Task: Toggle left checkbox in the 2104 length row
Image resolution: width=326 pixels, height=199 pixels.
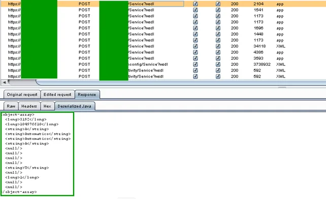Action: (x=195, y=4)
